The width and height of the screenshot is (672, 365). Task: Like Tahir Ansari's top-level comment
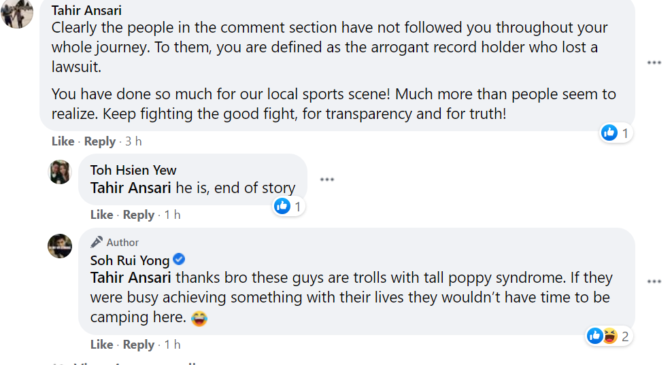tap(63, 141)
